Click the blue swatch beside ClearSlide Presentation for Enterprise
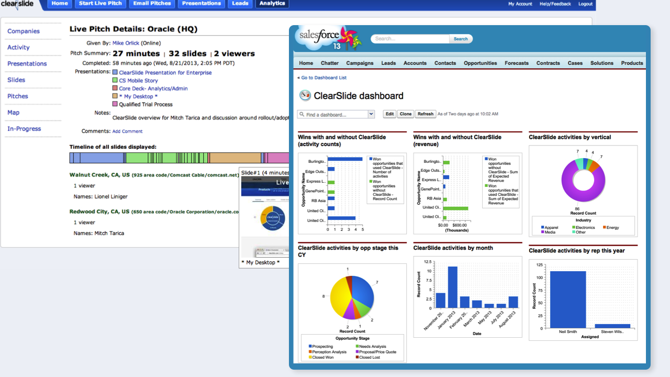 click(115, 73)
